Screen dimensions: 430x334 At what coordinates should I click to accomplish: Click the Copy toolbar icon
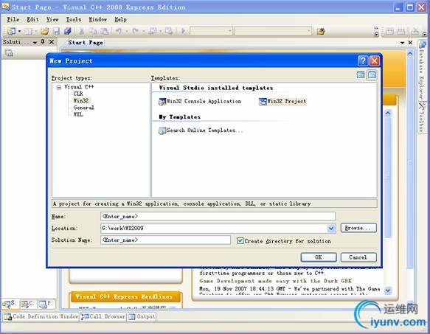[93, 31]
